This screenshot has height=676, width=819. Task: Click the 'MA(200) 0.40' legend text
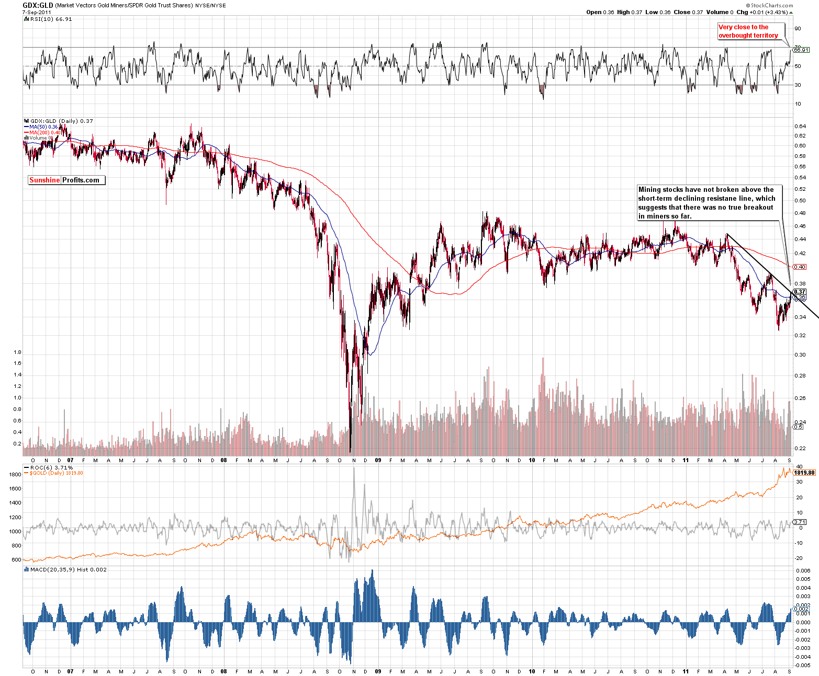coord(45,132)
